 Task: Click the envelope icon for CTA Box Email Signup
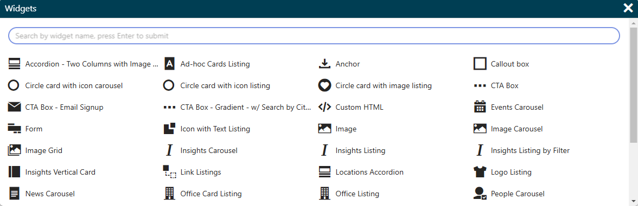point(14,107)
